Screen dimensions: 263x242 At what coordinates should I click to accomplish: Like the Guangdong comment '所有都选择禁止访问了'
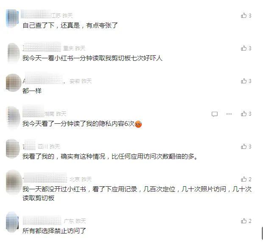(x=244, y=221)
